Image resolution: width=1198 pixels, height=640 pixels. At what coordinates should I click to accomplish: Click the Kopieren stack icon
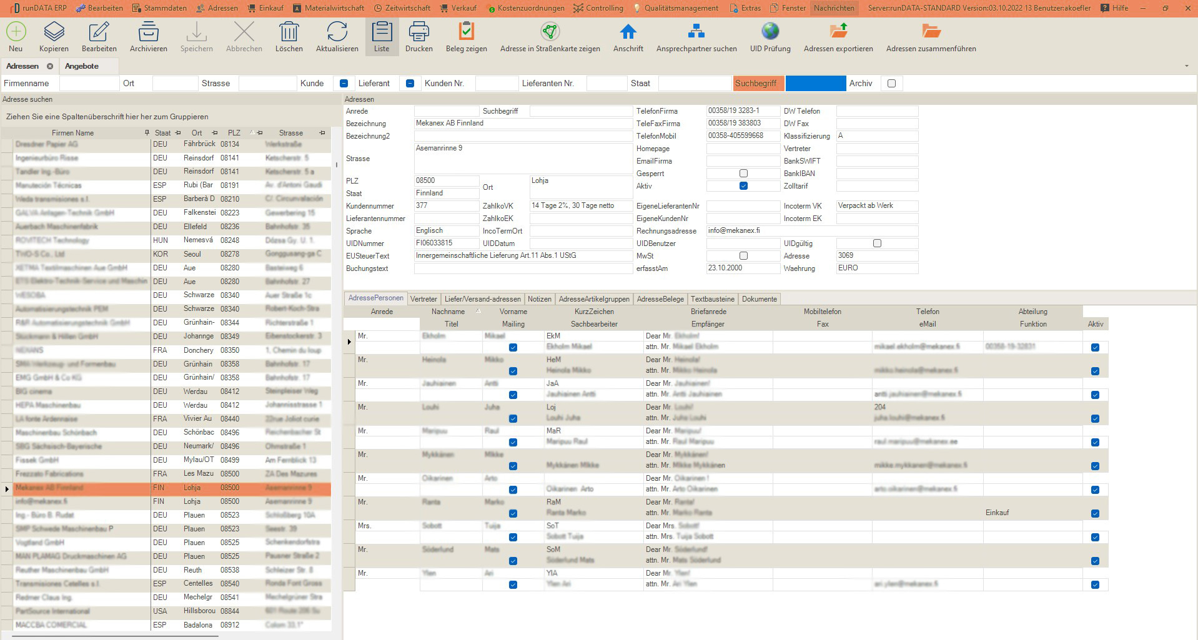click(x=54, y=31)
